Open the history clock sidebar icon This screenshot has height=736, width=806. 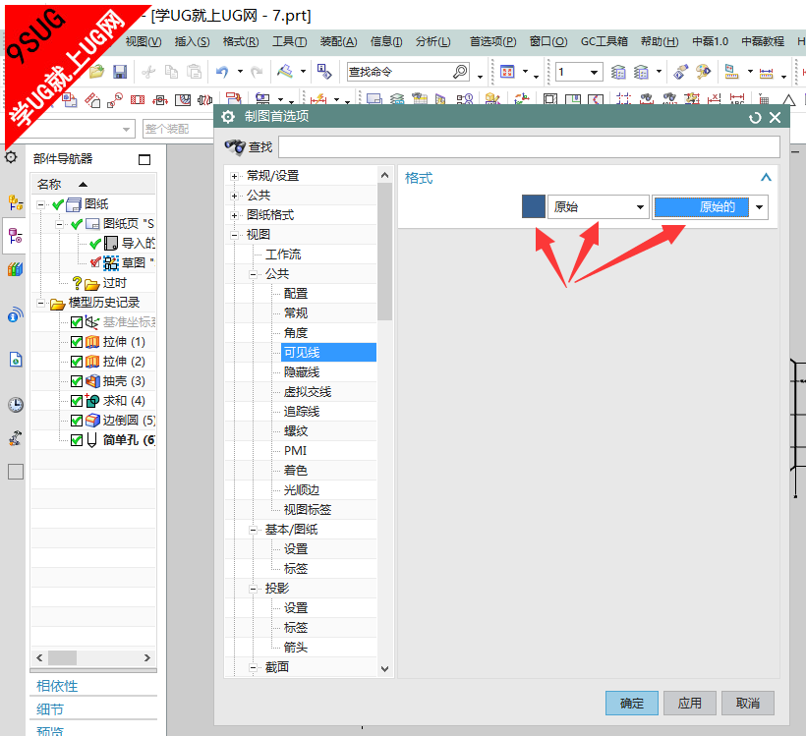(16, 405)
